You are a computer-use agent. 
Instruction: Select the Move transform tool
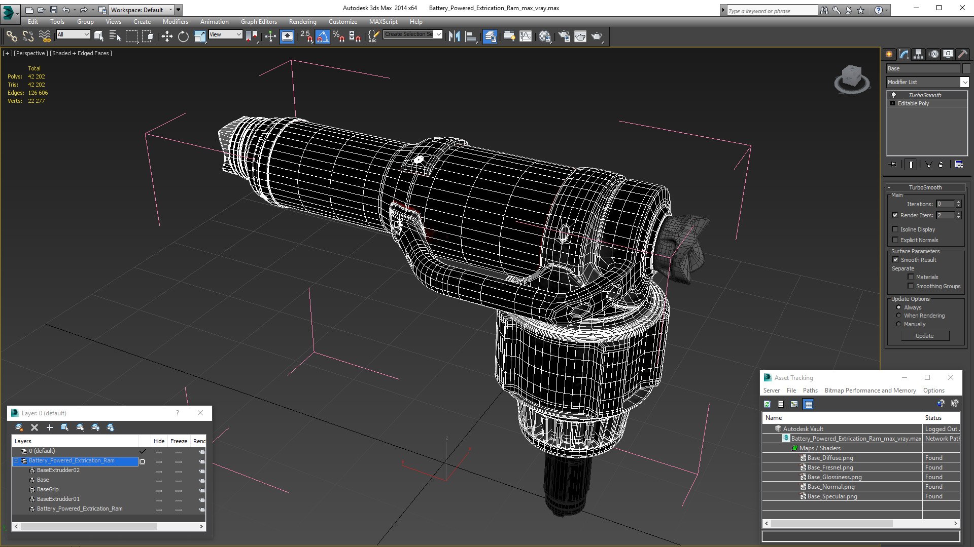coord(166,36)
